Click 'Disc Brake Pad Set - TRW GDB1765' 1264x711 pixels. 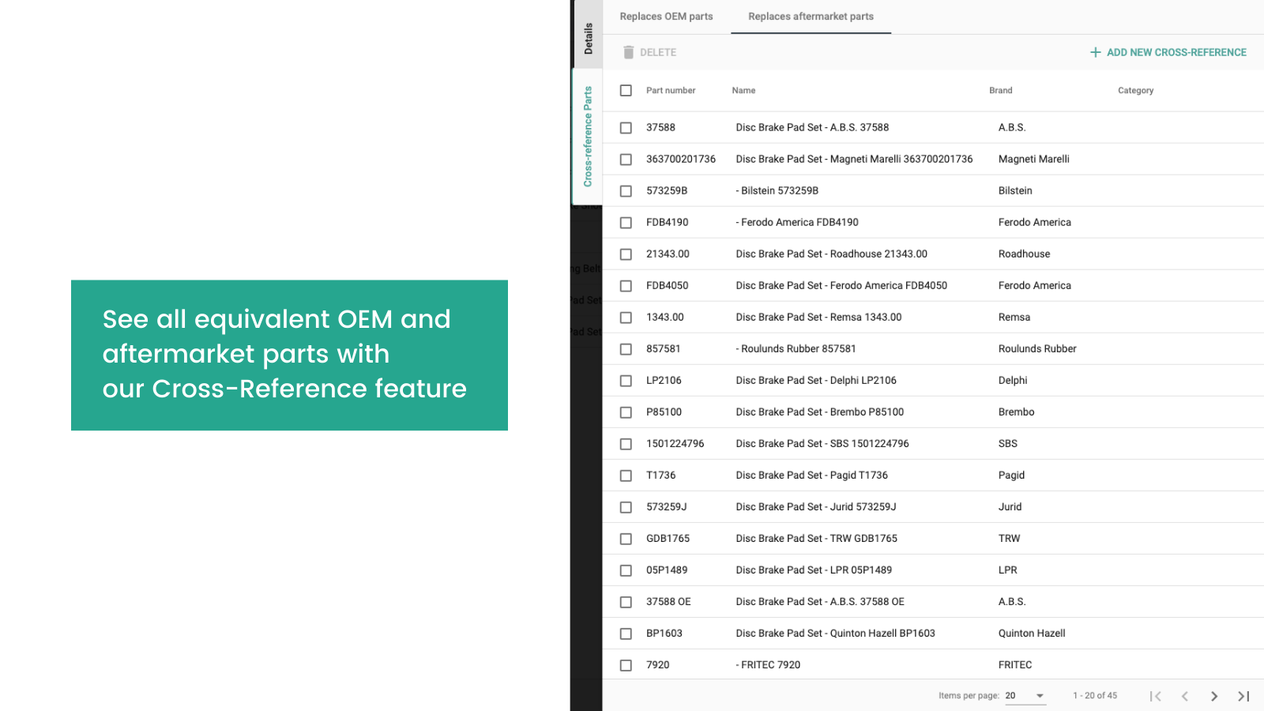click(x=816, y=538)
